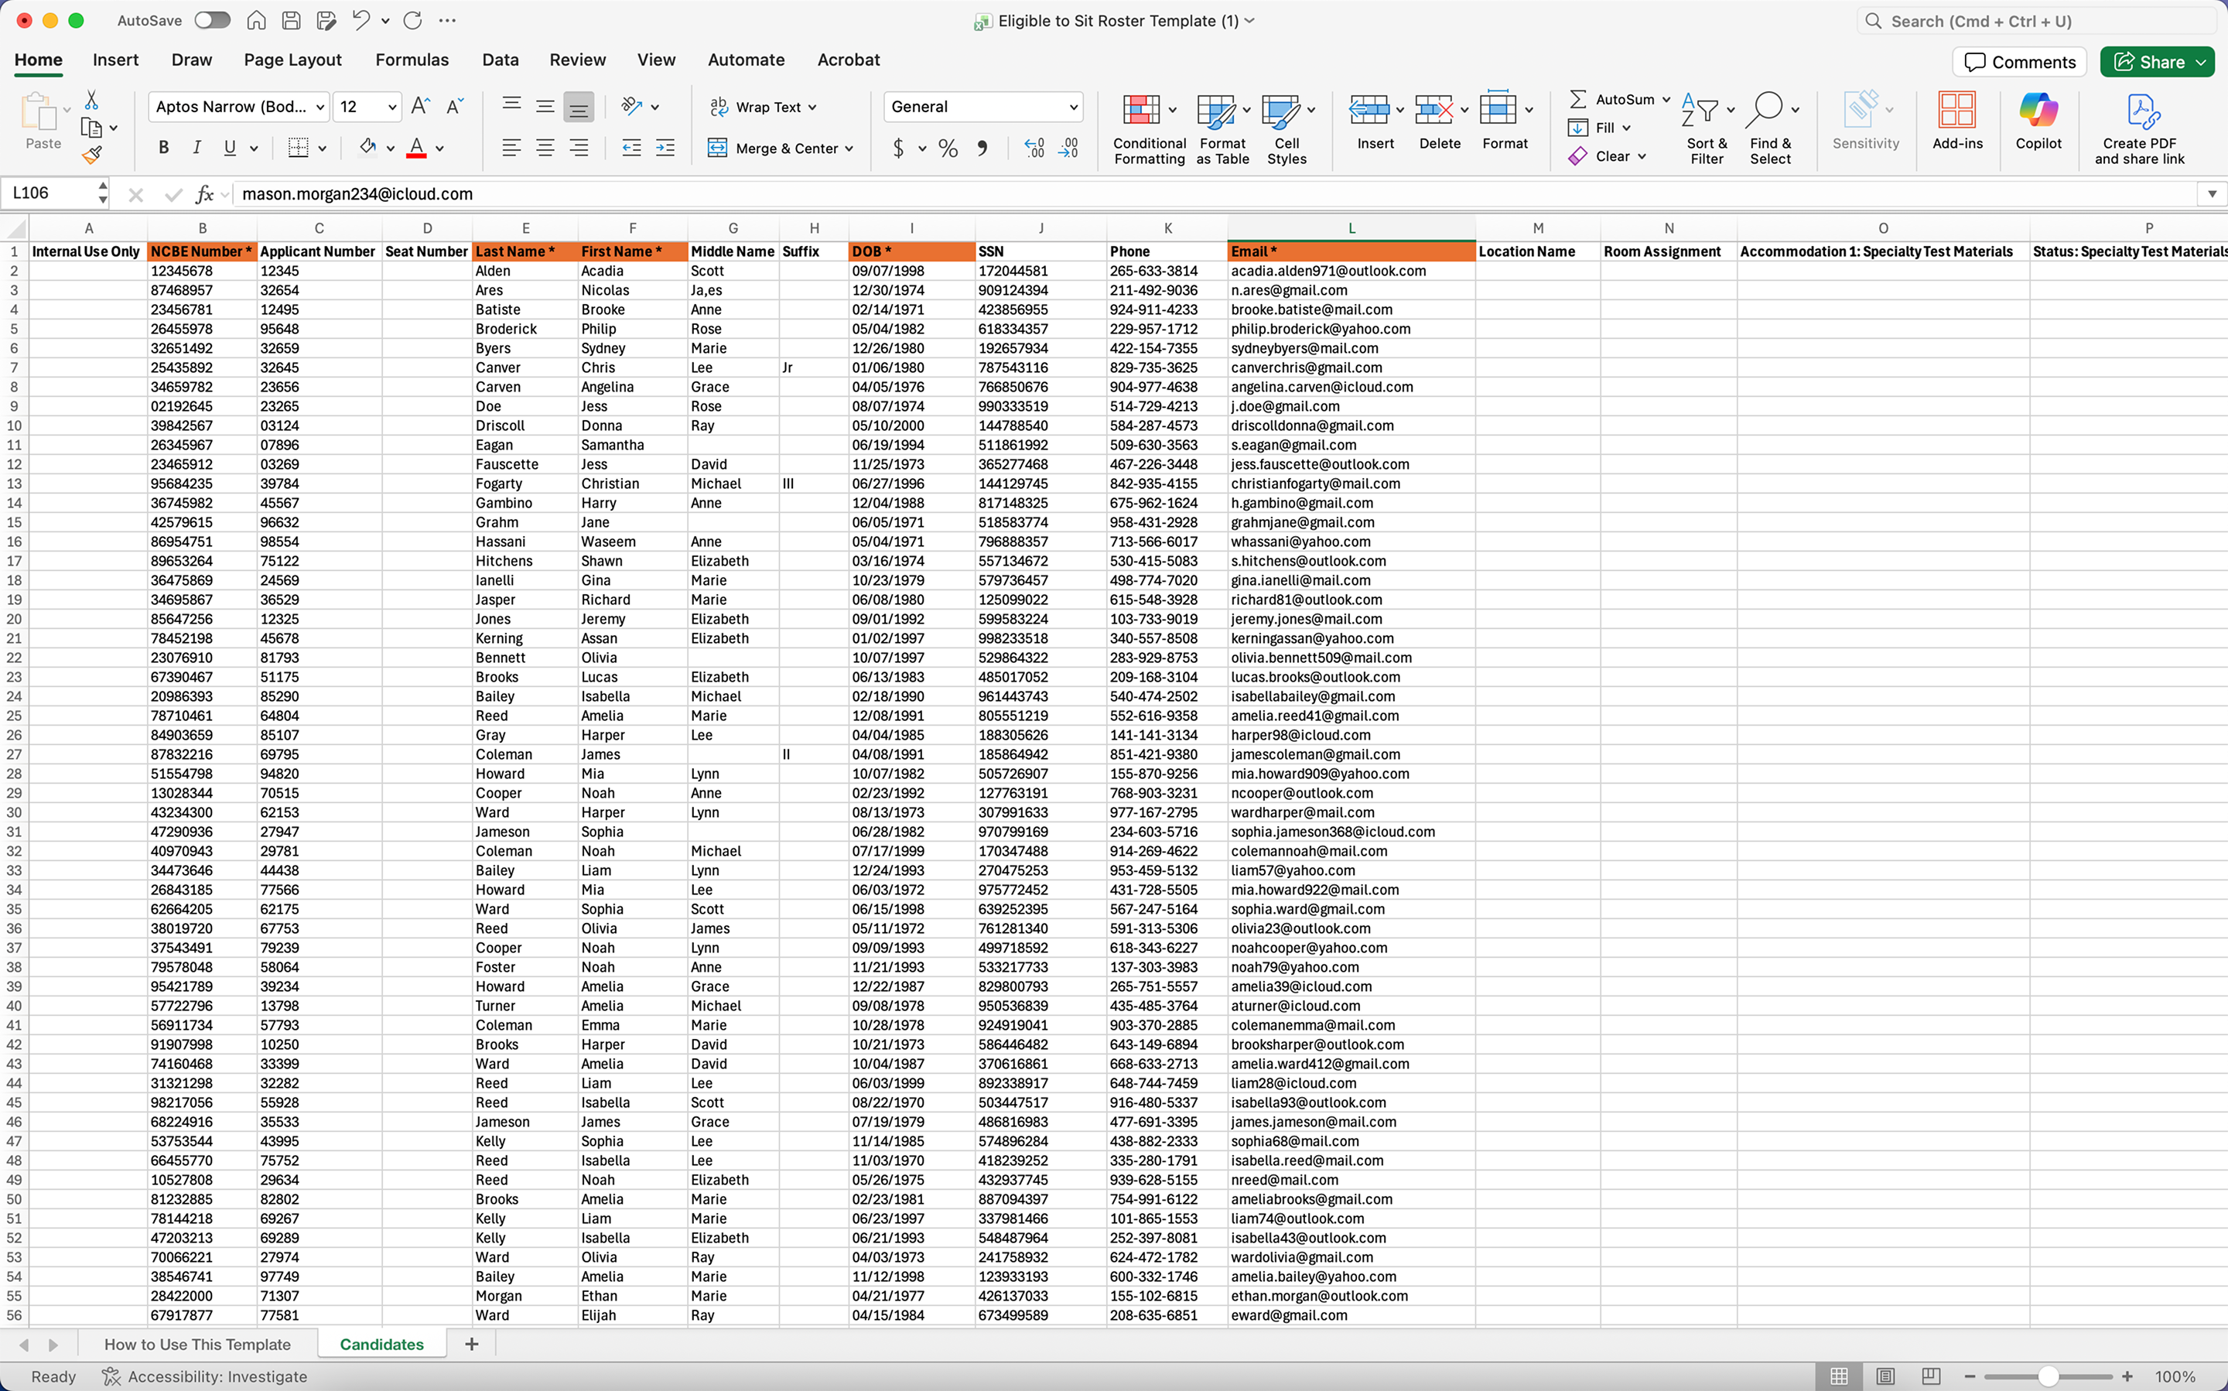Toggle bottom vertical alignment

click(579, 107)
